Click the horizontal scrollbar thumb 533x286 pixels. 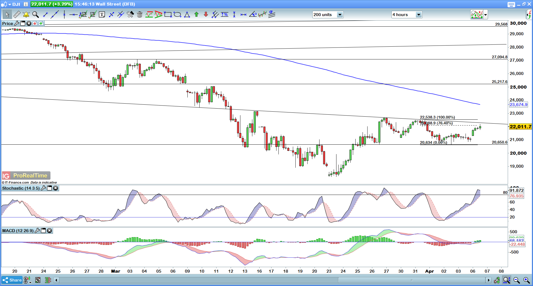click(x=412, y=280)
